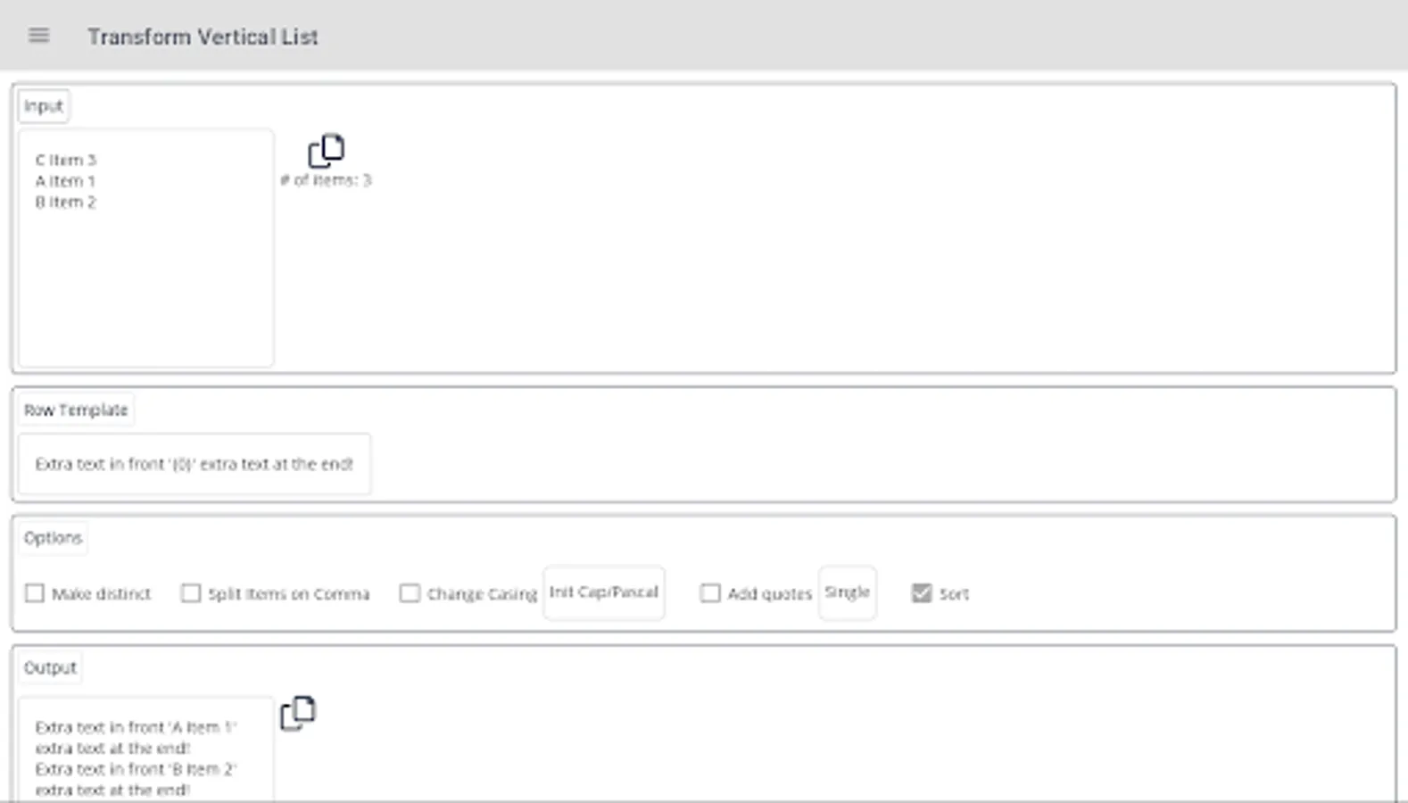
Task: Click the 'B Item 2' line in Input
Action: click(x=66, y=203)
